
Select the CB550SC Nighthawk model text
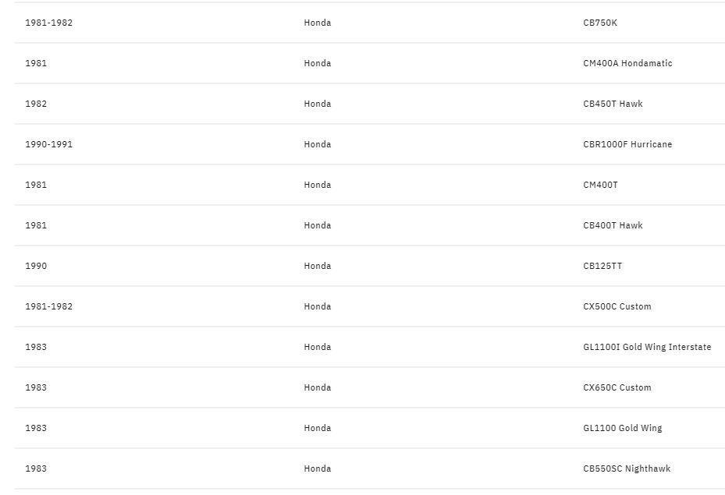coord(626,468)
